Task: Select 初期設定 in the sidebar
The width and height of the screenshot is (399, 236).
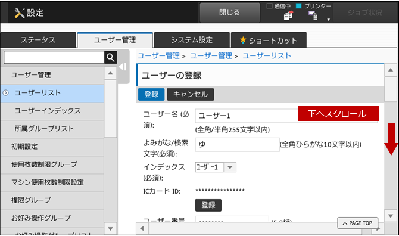Action: 52,147
